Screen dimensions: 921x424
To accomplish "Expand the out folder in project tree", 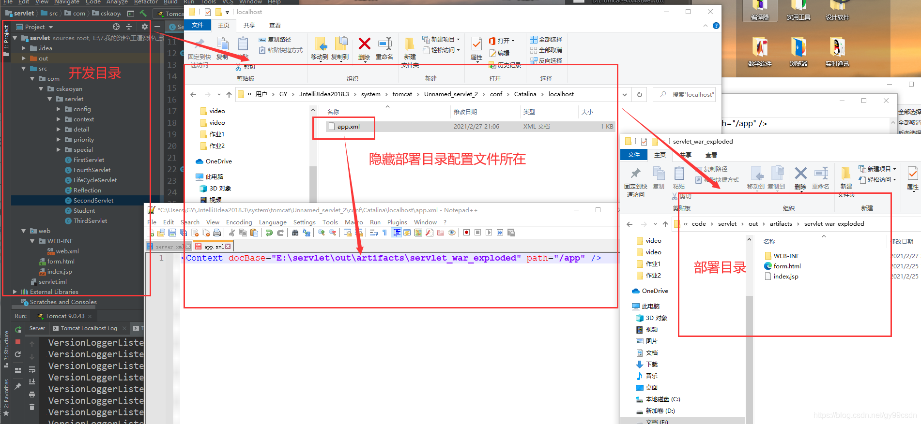I will 23,58.
